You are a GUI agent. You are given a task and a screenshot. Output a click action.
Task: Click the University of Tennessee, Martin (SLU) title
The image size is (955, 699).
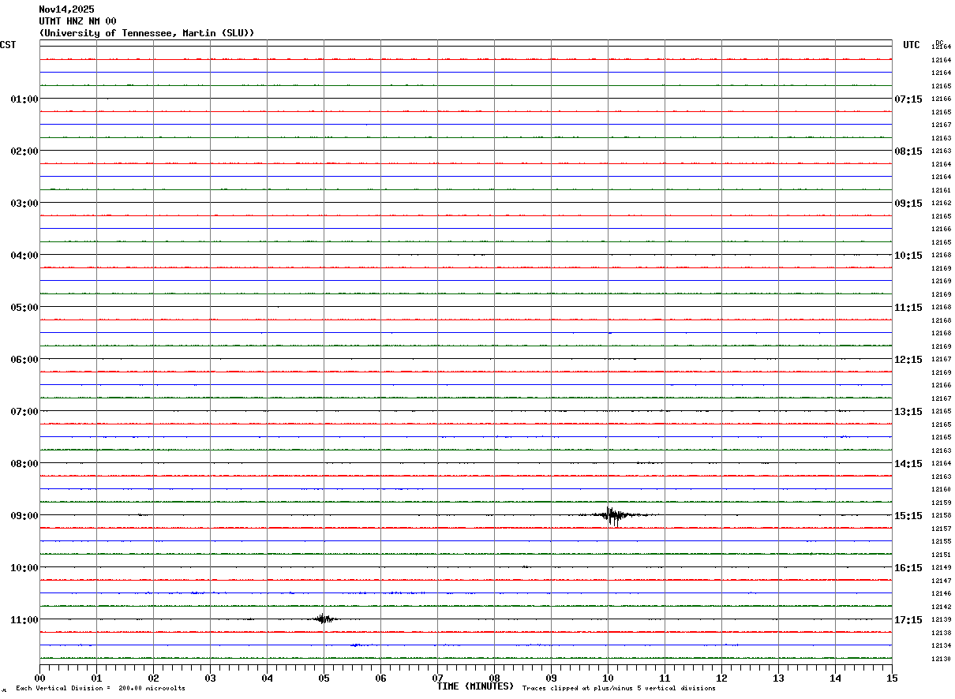pos(147,33)
